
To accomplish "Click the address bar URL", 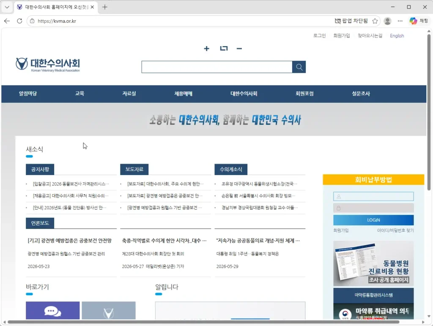I will pos(57,21).
